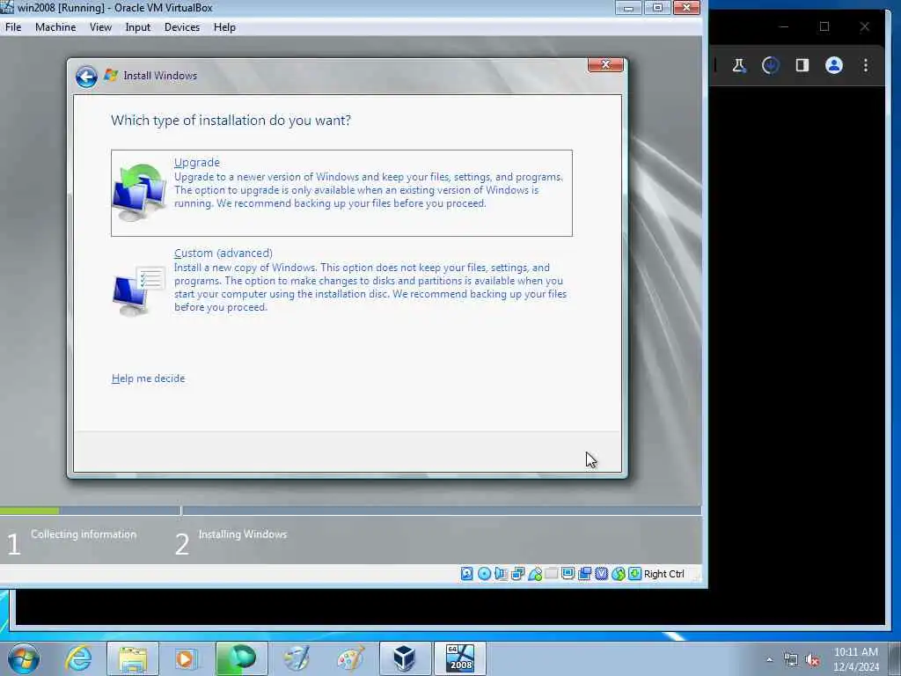The width and height of the screenshot is (901, 676).
Task: Click the recording status icon (overlapping screens)
Action: coord(585,574)
